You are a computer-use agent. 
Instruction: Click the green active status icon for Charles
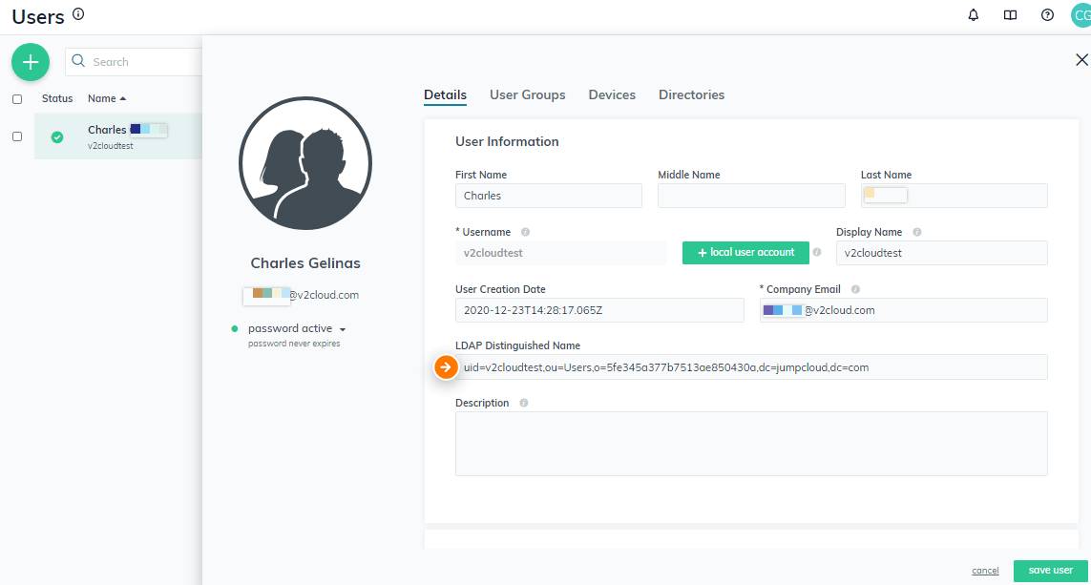[57, 137]
